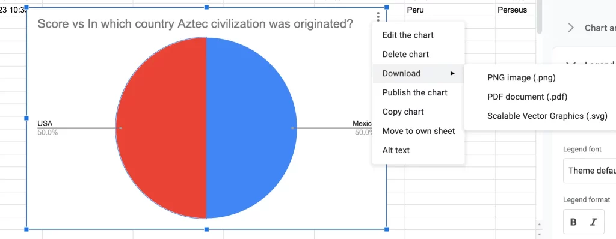Viewport: 616px width, 239px height.
Task: Open the Download submenu
Action: [419, 73]
